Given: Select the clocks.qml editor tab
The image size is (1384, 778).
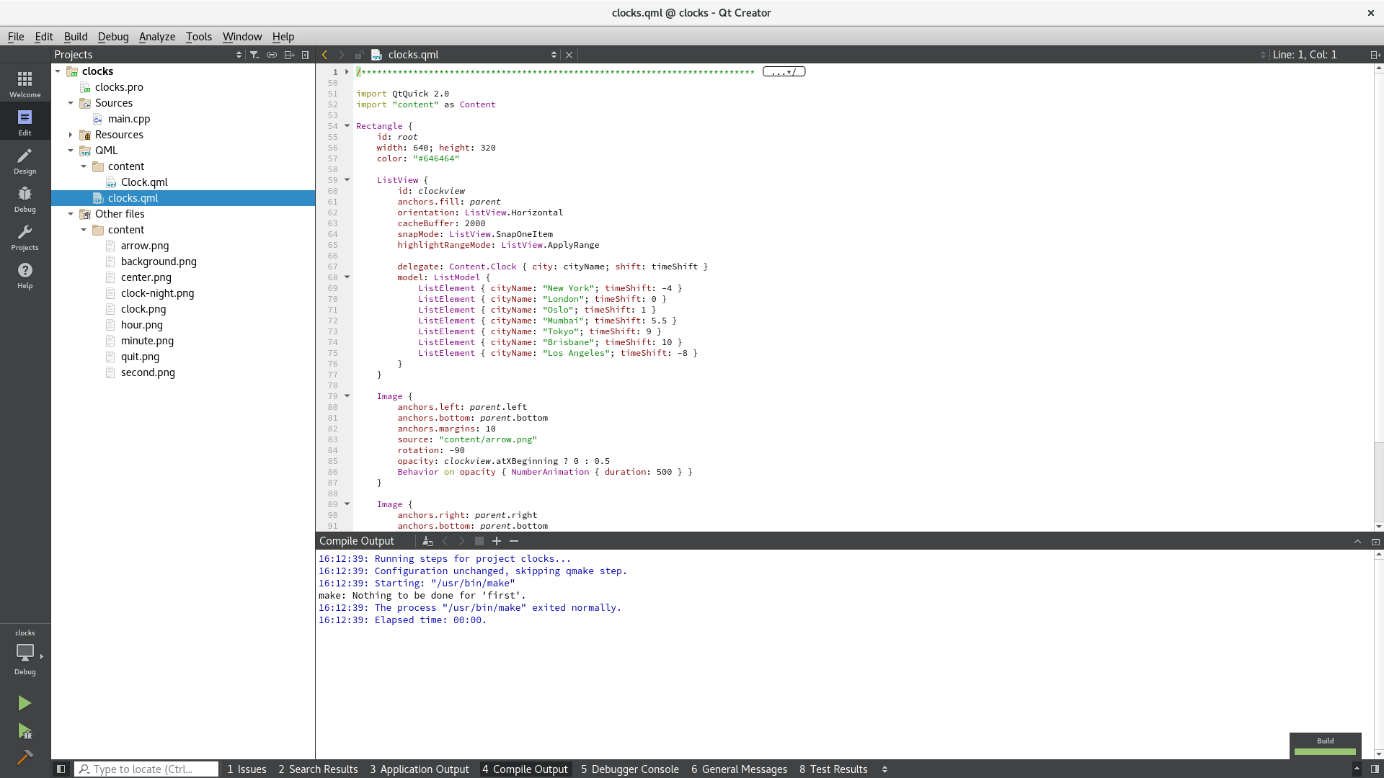Looking at the screenshot, I should [414, 54].
